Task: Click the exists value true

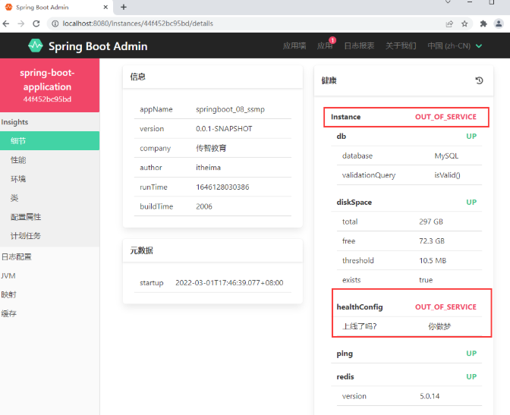Action: tap(426, 280)
